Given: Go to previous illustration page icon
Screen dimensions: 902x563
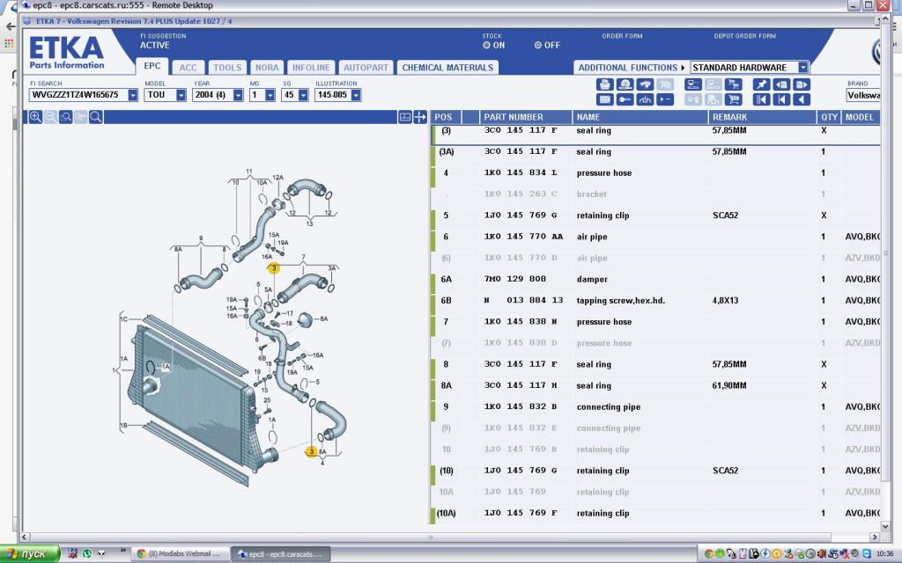Looking at the screenshot, I should click(x=781, y=84).
